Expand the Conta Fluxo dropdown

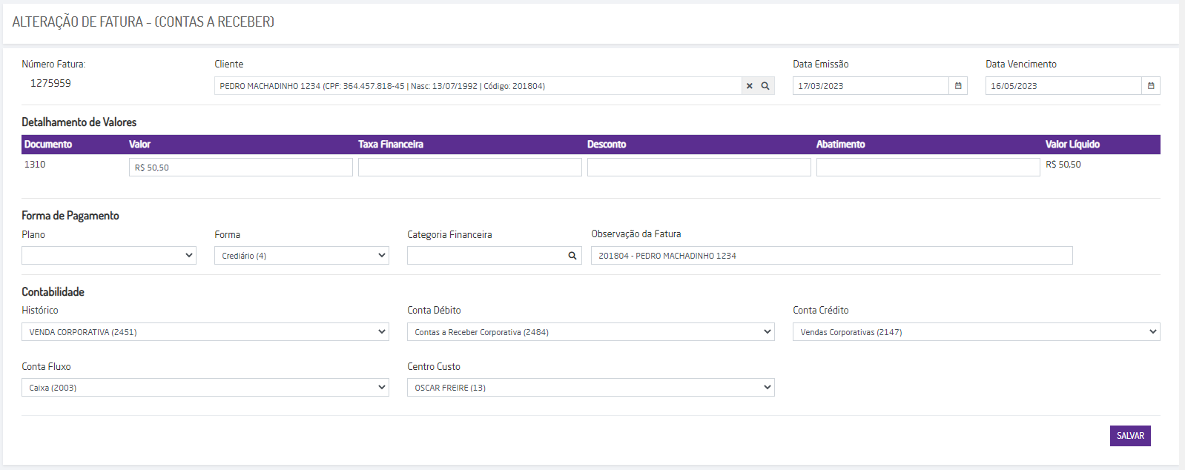click(205, 388)
